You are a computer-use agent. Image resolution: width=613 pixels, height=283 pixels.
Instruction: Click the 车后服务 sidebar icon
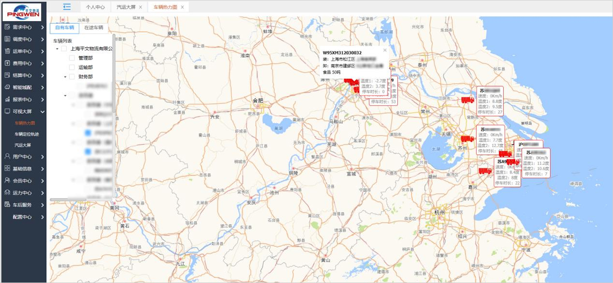(x=8, y=205)
